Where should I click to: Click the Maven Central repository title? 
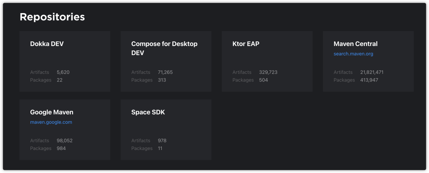coord(356,44)
